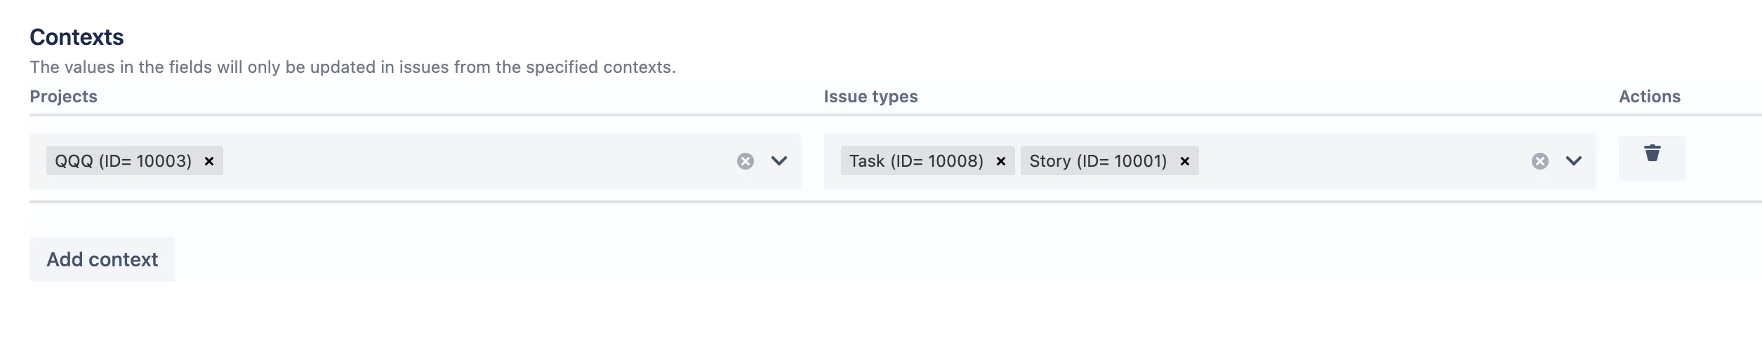Select the Task (ID= 10008) chip label
The image size is (1762, 342).
click(x=916, y=161)
